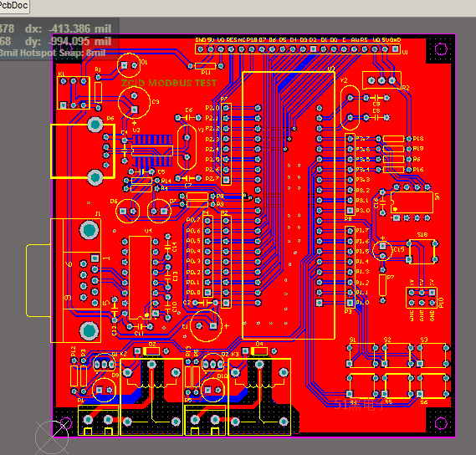Select electrolytic capacitor C1

[x=206, y=325]
